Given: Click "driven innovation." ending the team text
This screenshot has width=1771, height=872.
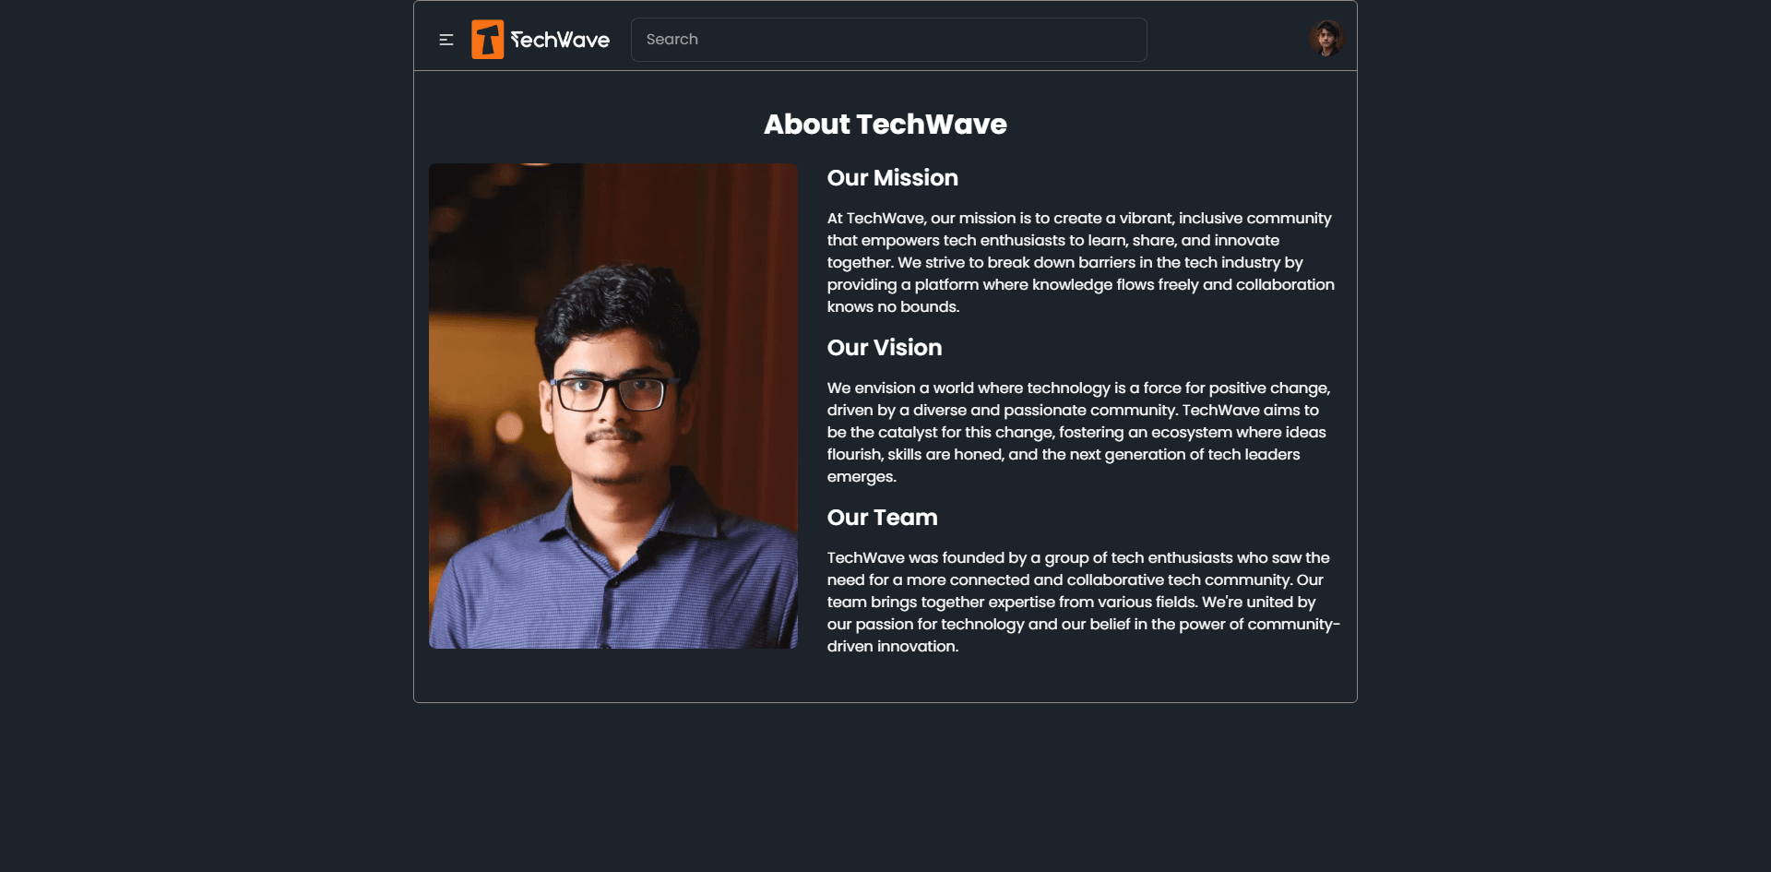Looking at the screenshot, I should [892, 647].
